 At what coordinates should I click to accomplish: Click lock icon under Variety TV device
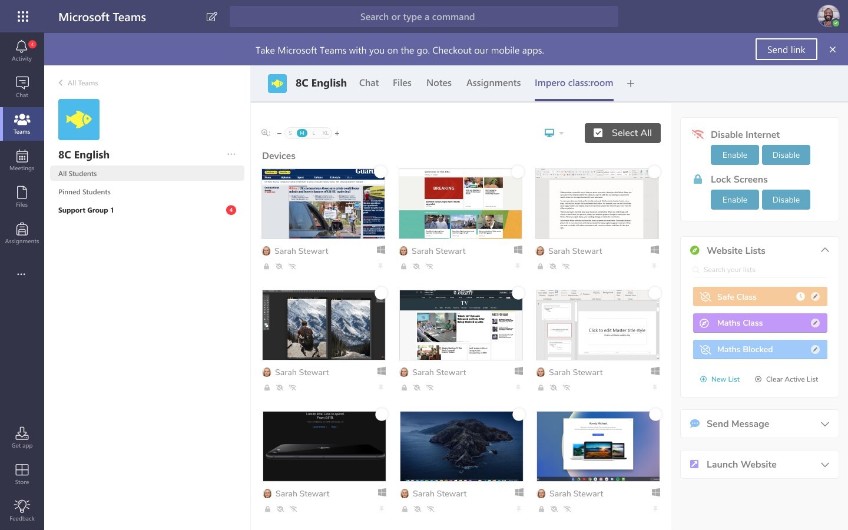[x=404, y=387]
